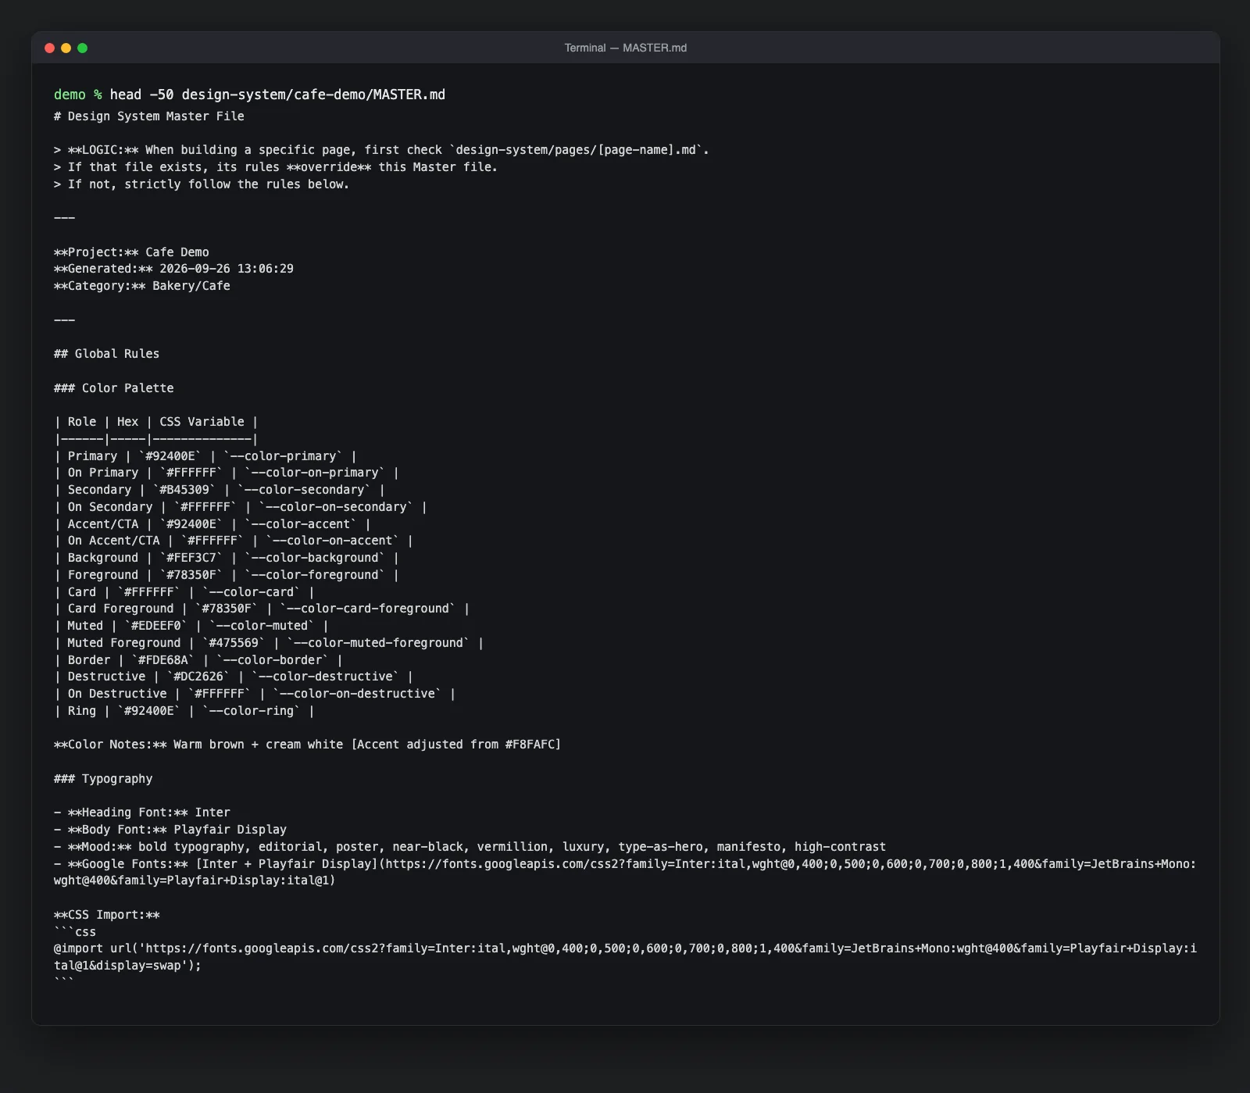Click the Ring row with '--color-ring'

point(184,711)
